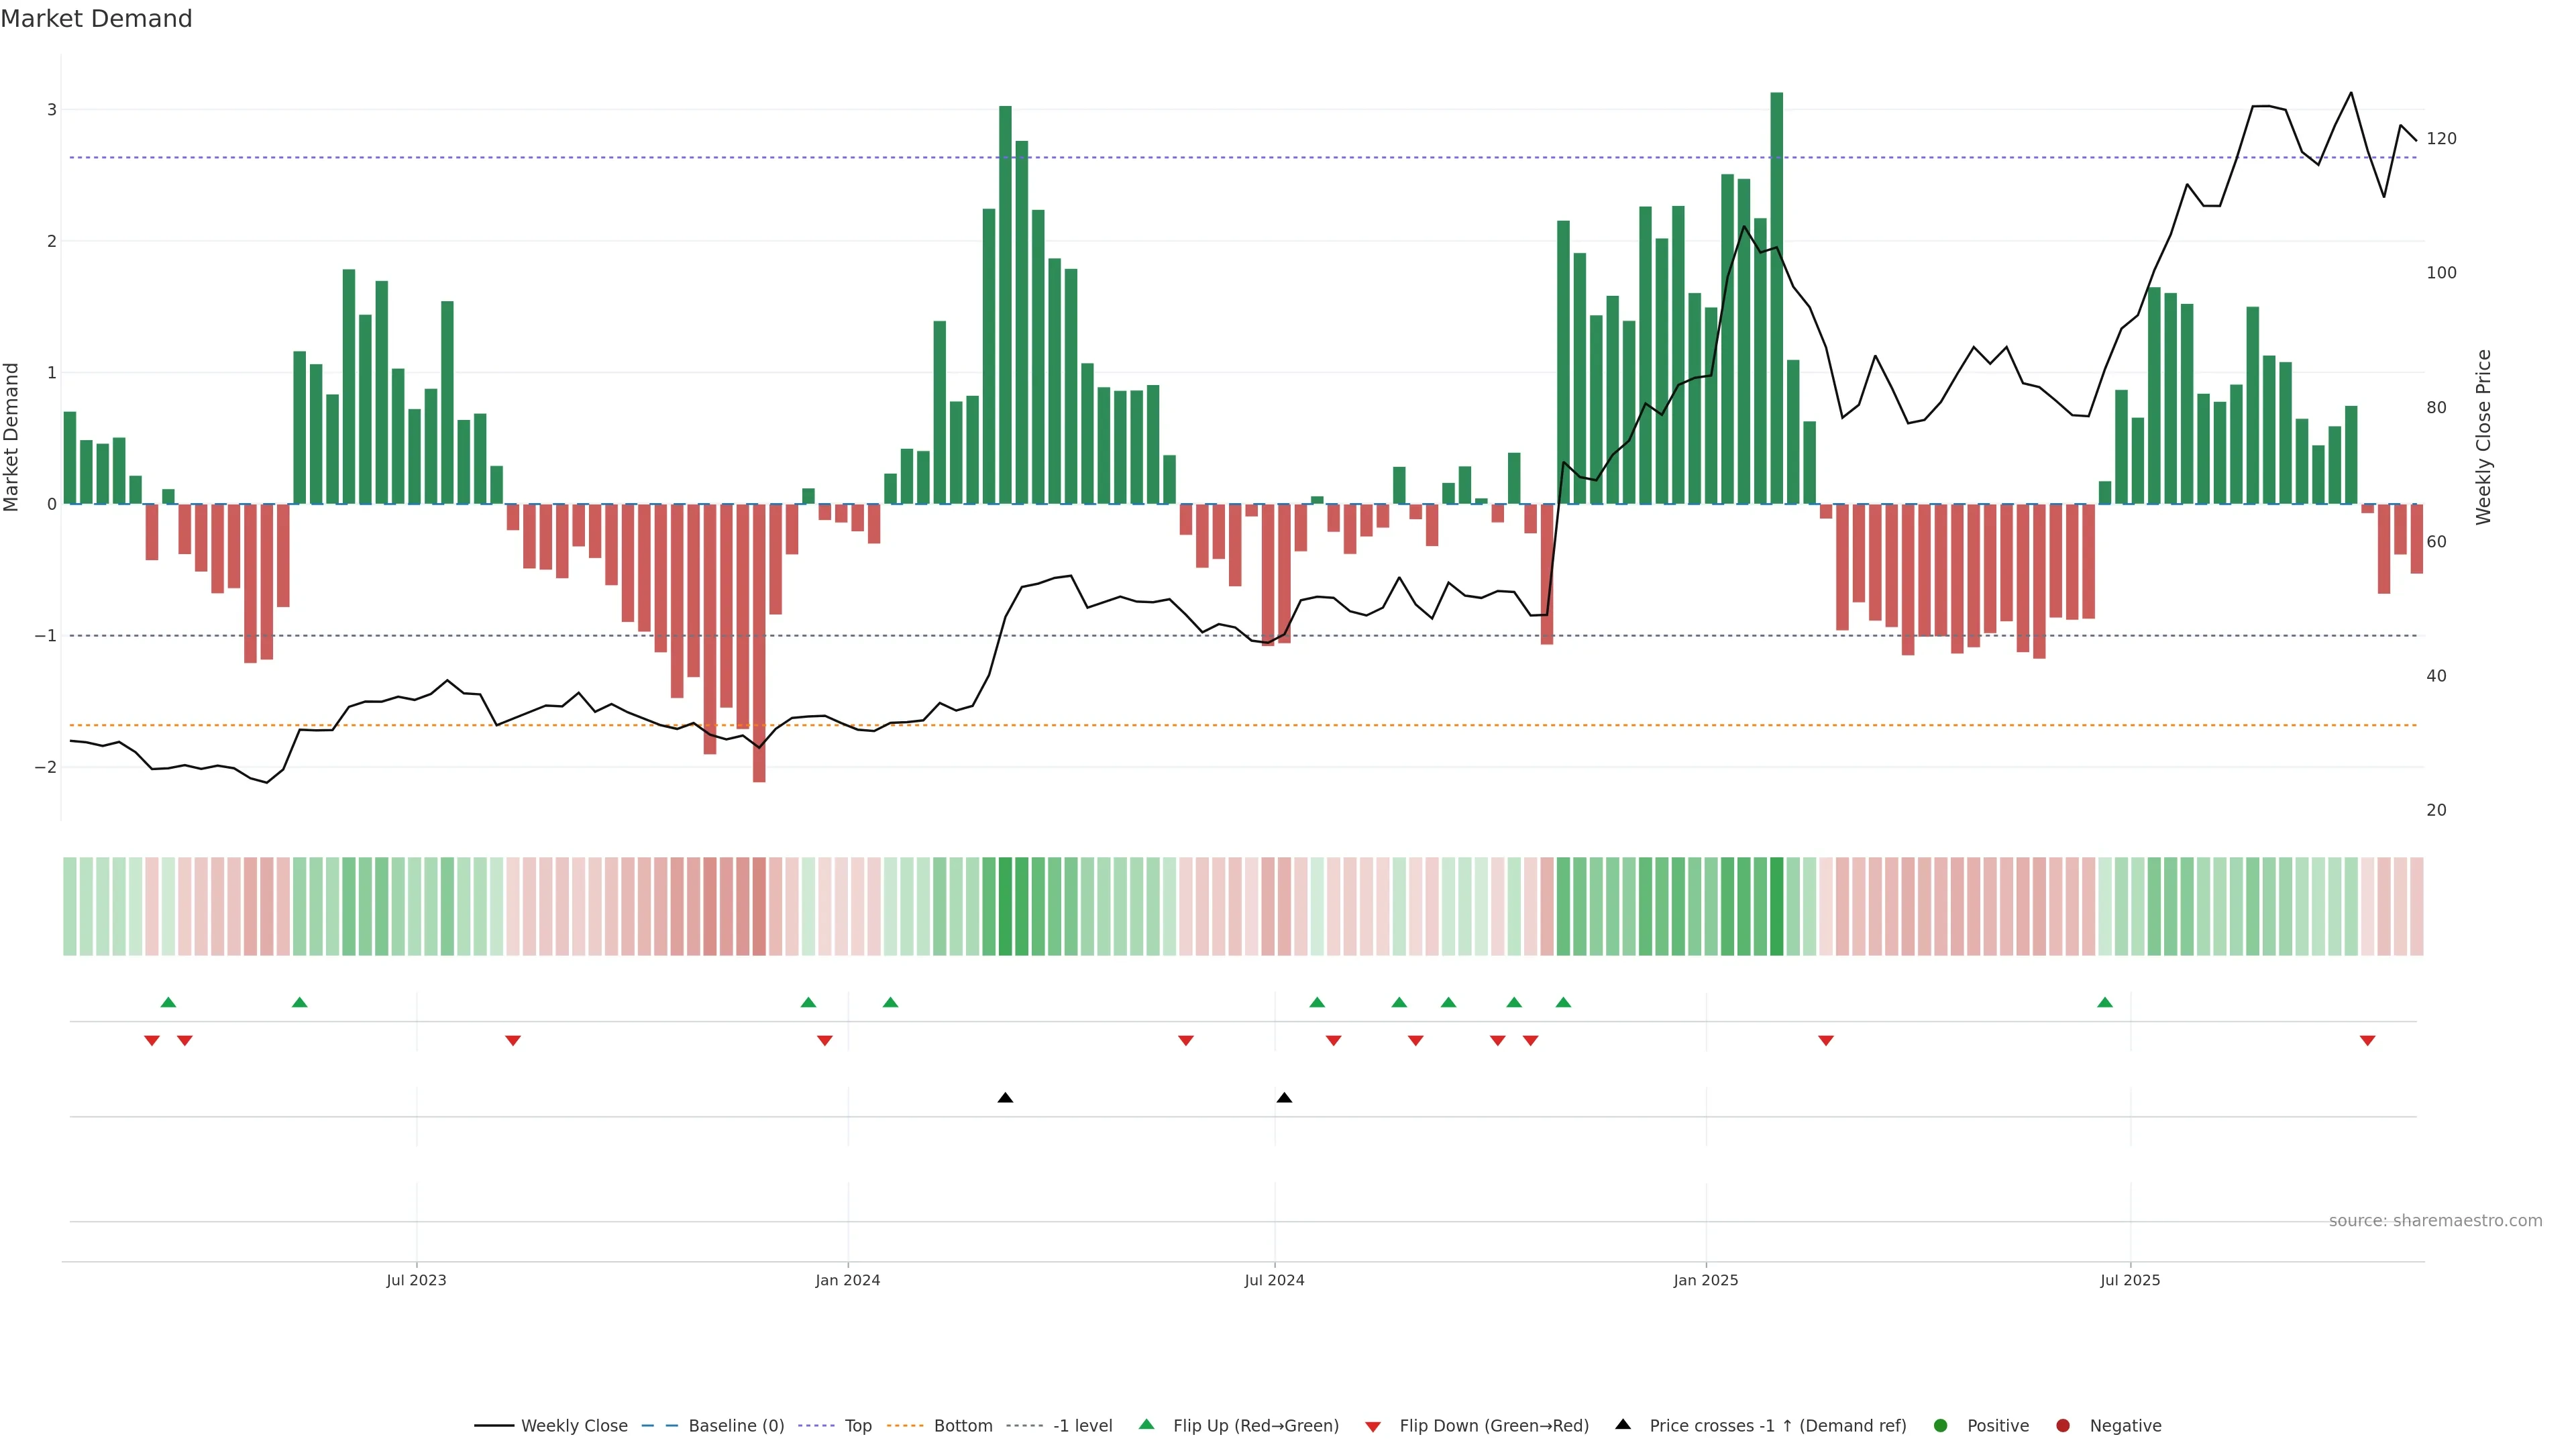Screen dimensions: 2576x1449
Task: Toggle the Top dotted line legend entry
Action: pos(857,1425)
